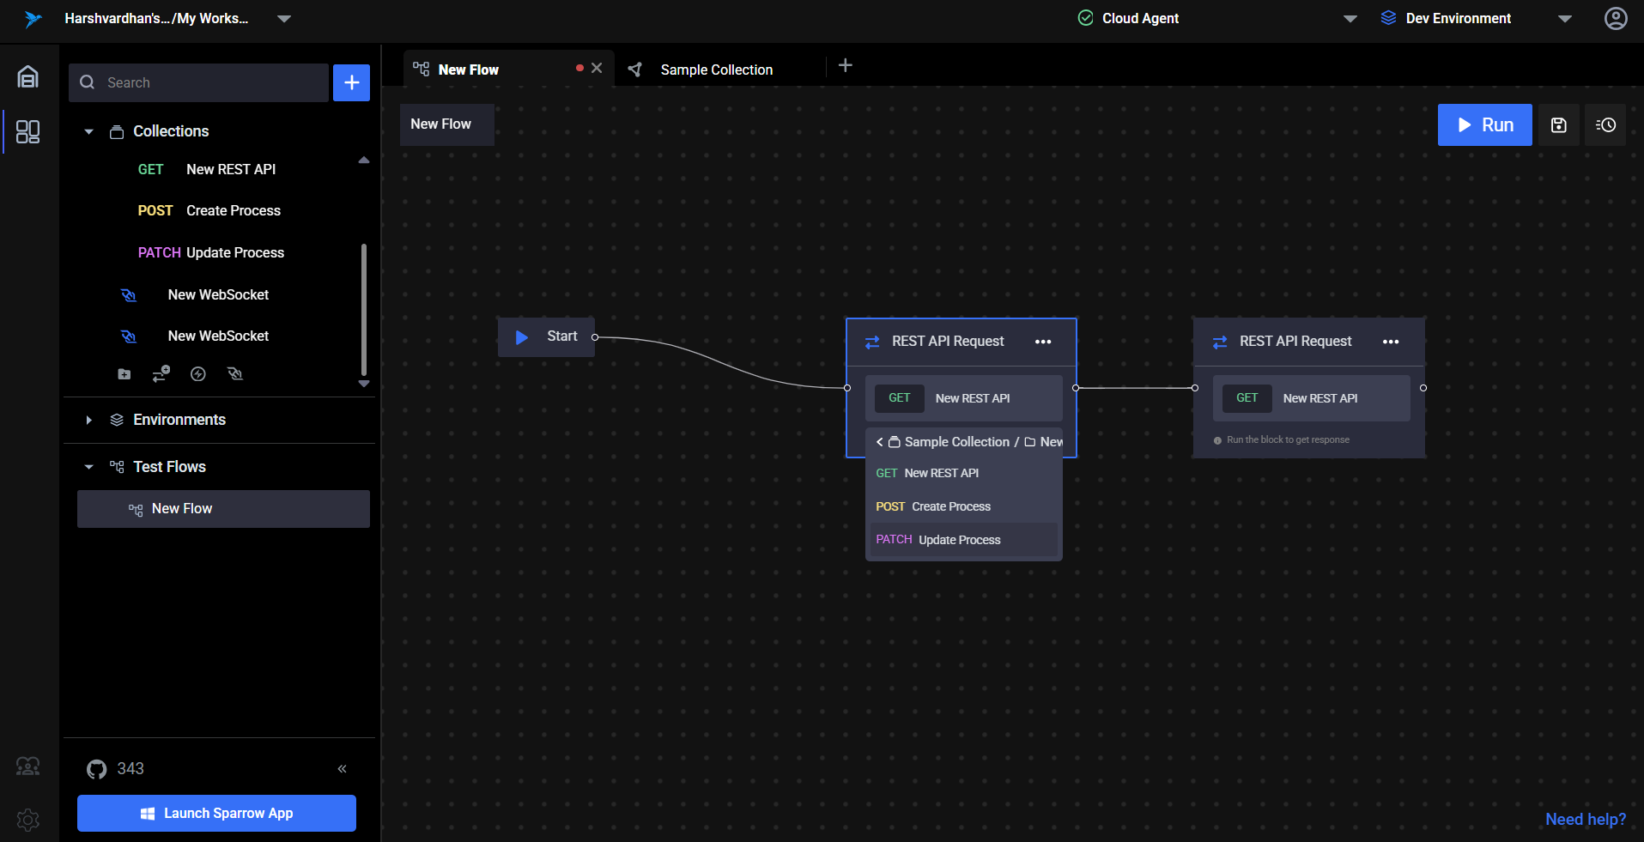The height and width of the screenshot is (842, 1644).
Task: Open options menu of second REST API Request block
Action: [1391, 342]
